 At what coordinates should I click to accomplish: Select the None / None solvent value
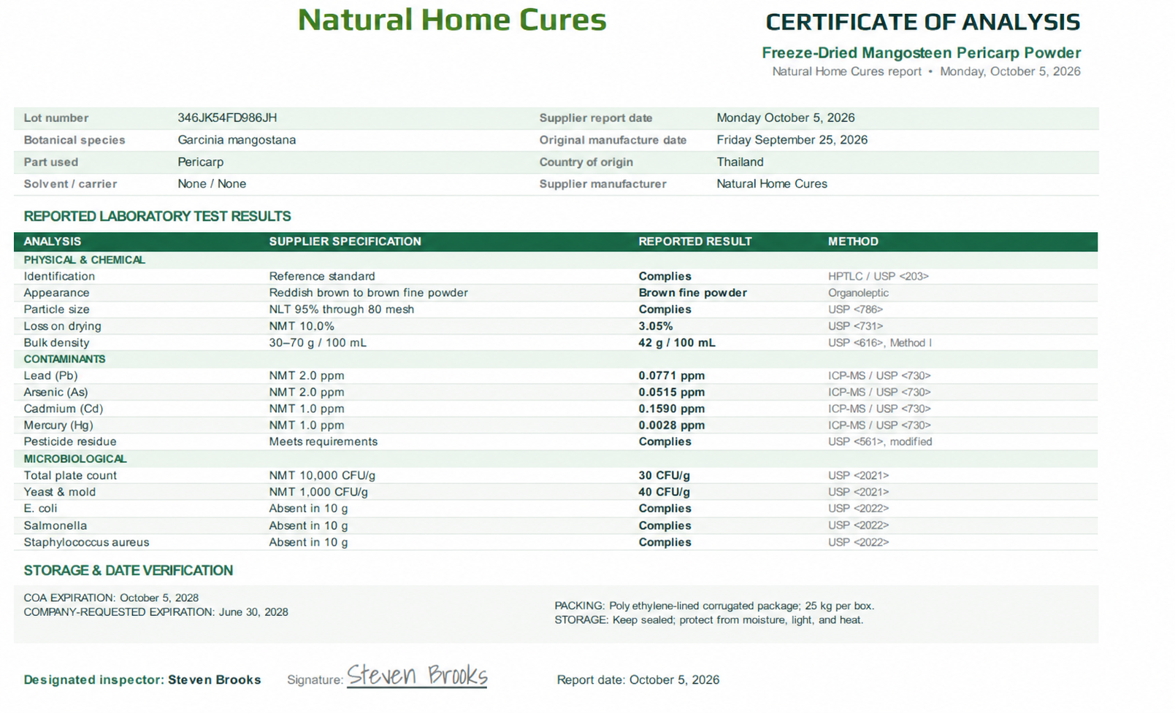212,184
